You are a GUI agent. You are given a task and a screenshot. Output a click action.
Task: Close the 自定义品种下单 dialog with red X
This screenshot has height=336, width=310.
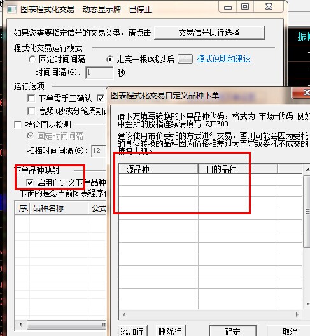coord(302,92)
